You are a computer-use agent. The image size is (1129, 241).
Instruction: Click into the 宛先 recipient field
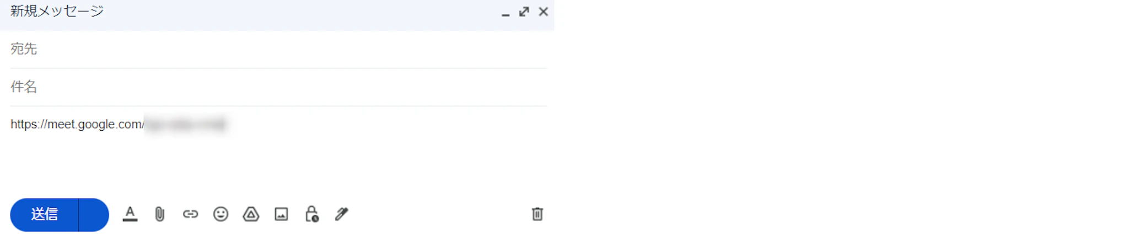(278, 49)
